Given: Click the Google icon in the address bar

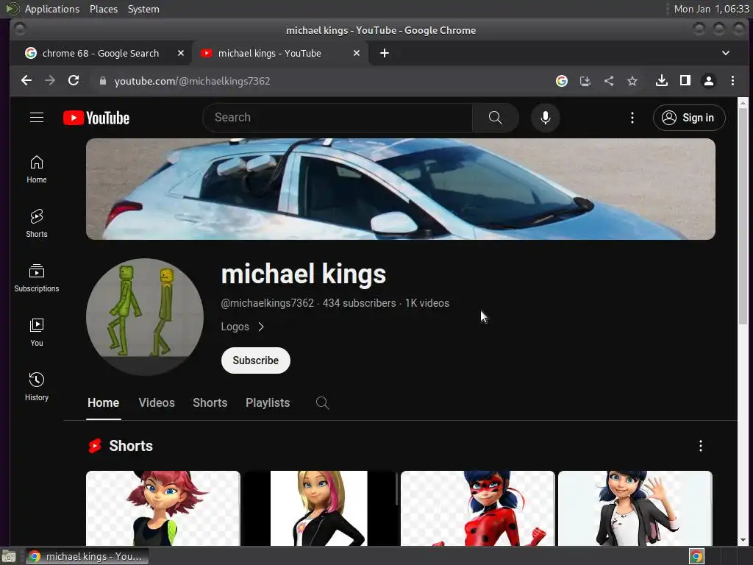Looking at the screenshot, I should pos(561,81).
